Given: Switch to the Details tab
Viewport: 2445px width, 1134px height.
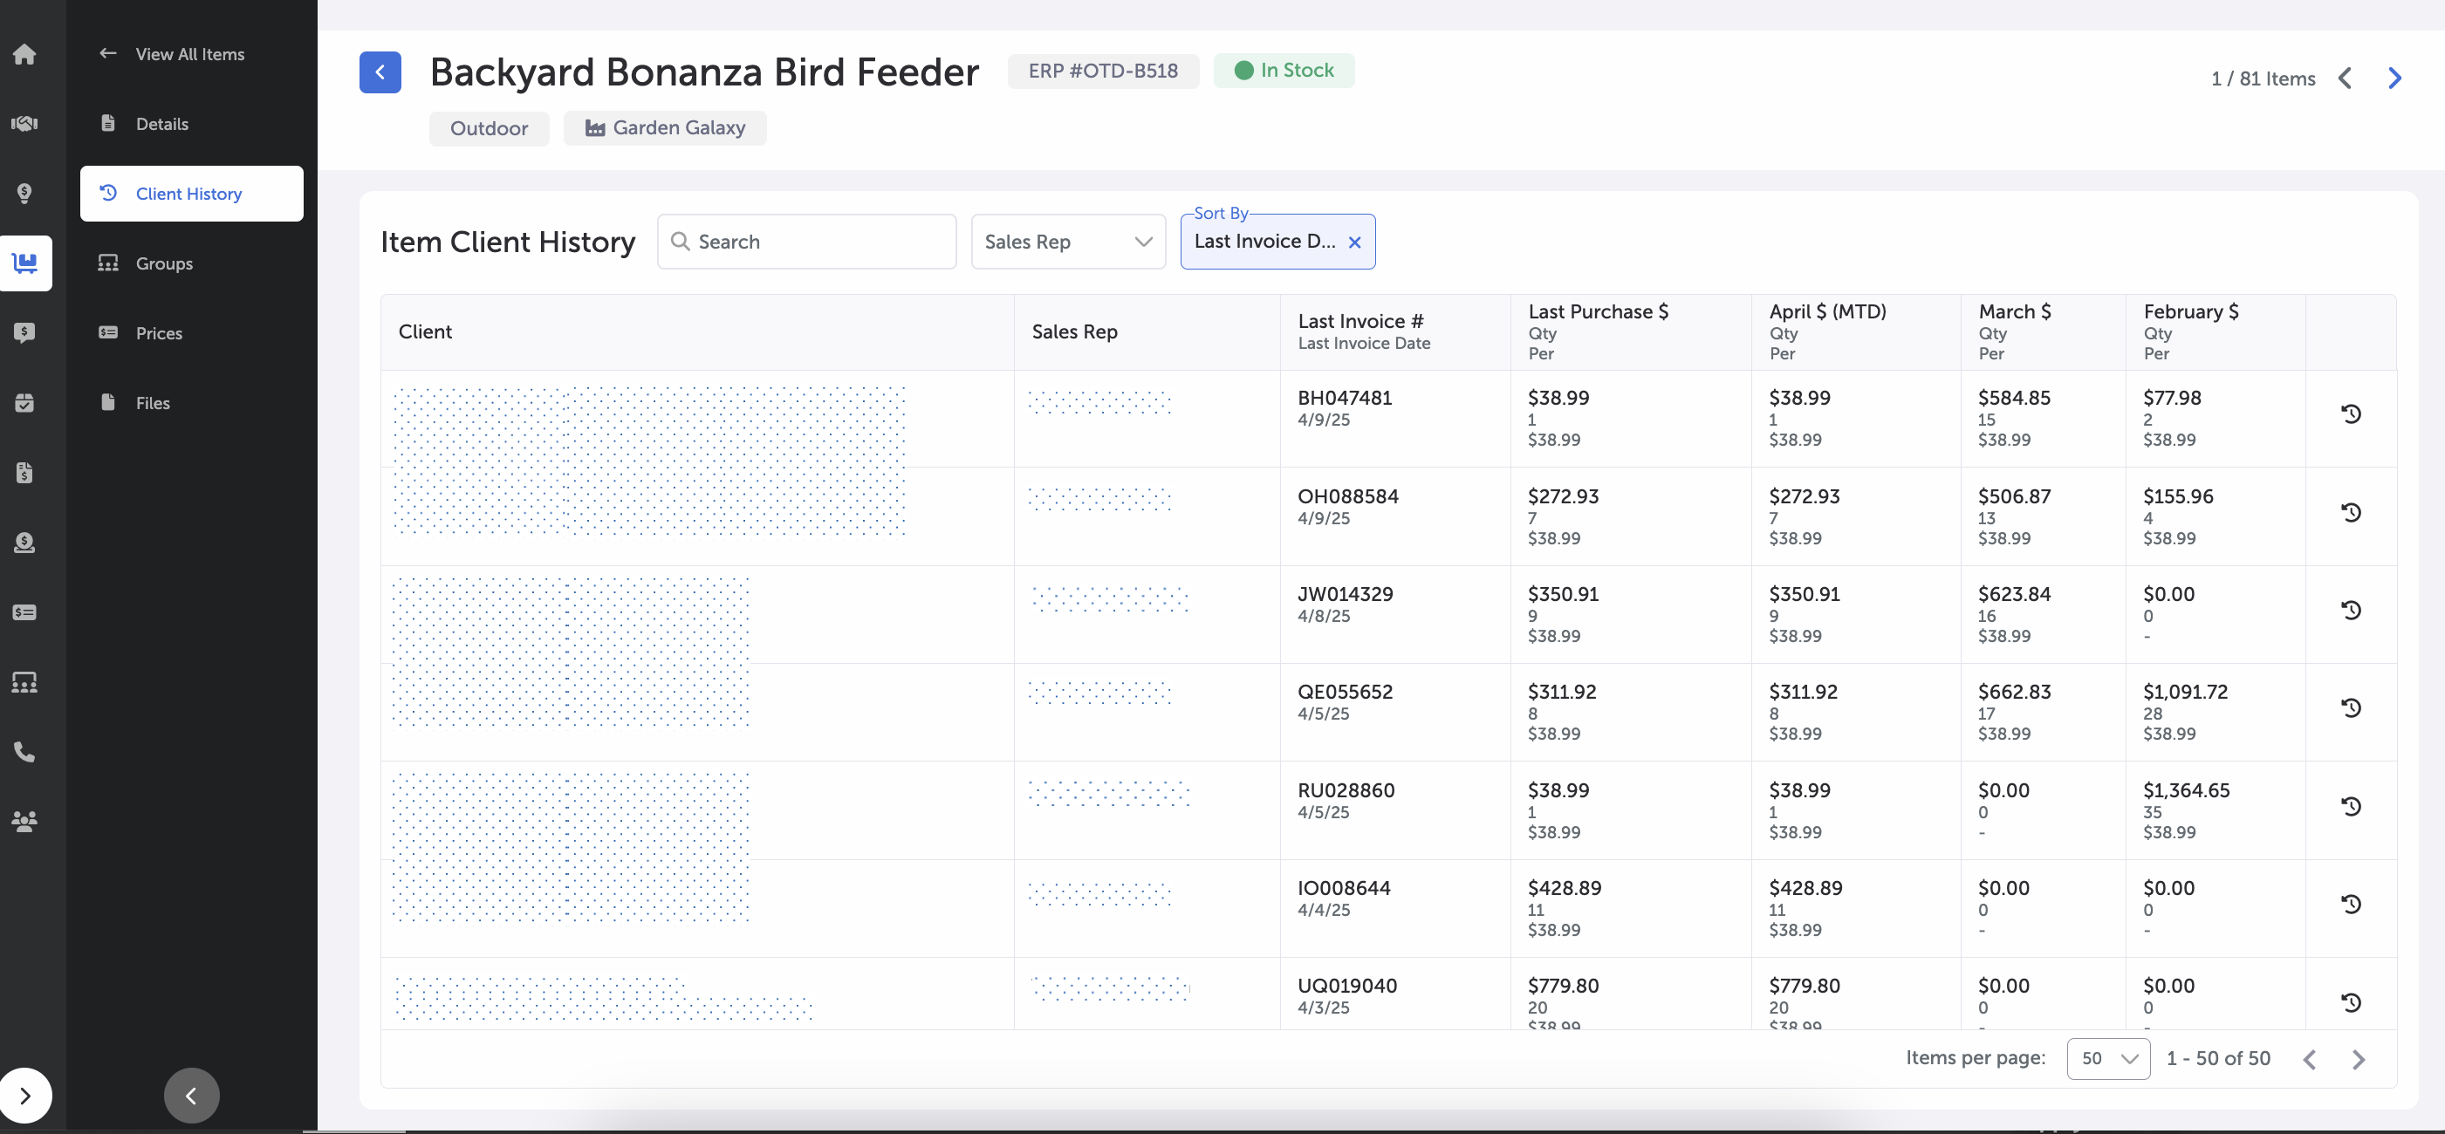Looking at the screenshot, I should click(161, 125).
